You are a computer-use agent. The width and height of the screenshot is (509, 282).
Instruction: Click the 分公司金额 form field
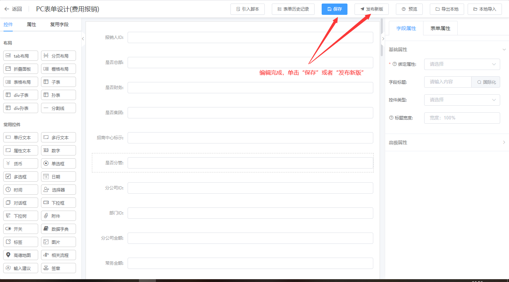point(250,238)
